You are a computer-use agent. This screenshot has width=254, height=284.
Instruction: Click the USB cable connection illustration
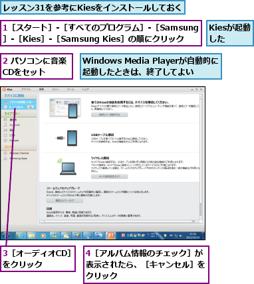pos(67,138)
